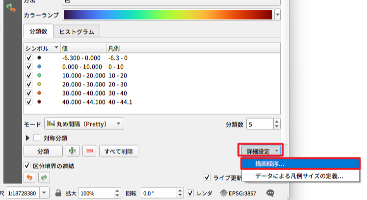Switch to the ヒストグラム tab
The image size is (367, 200).
(x=76, y=31)
